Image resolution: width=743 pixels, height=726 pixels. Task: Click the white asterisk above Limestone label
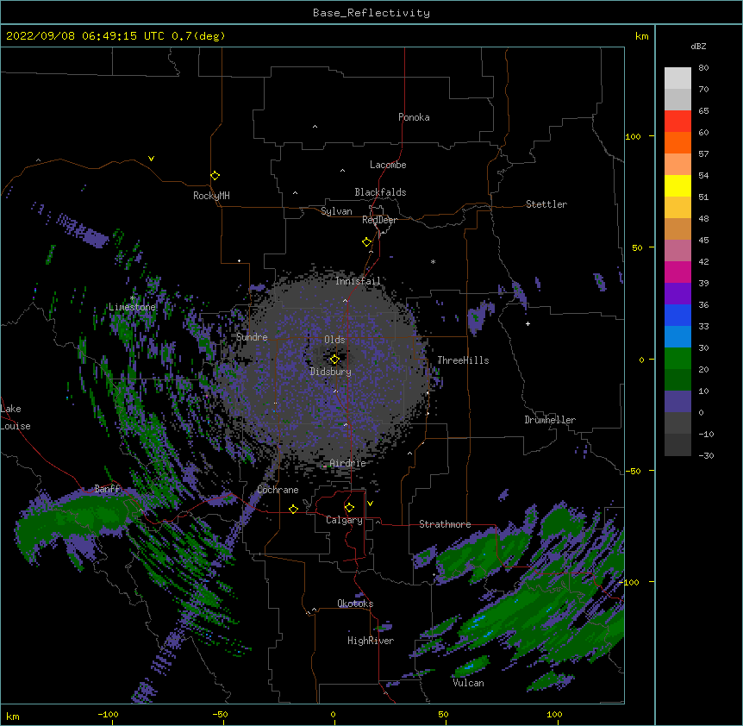point(133,298)
